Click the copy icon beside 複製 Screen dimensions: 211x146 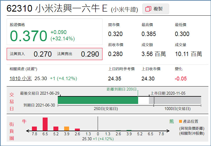point(148,9)
